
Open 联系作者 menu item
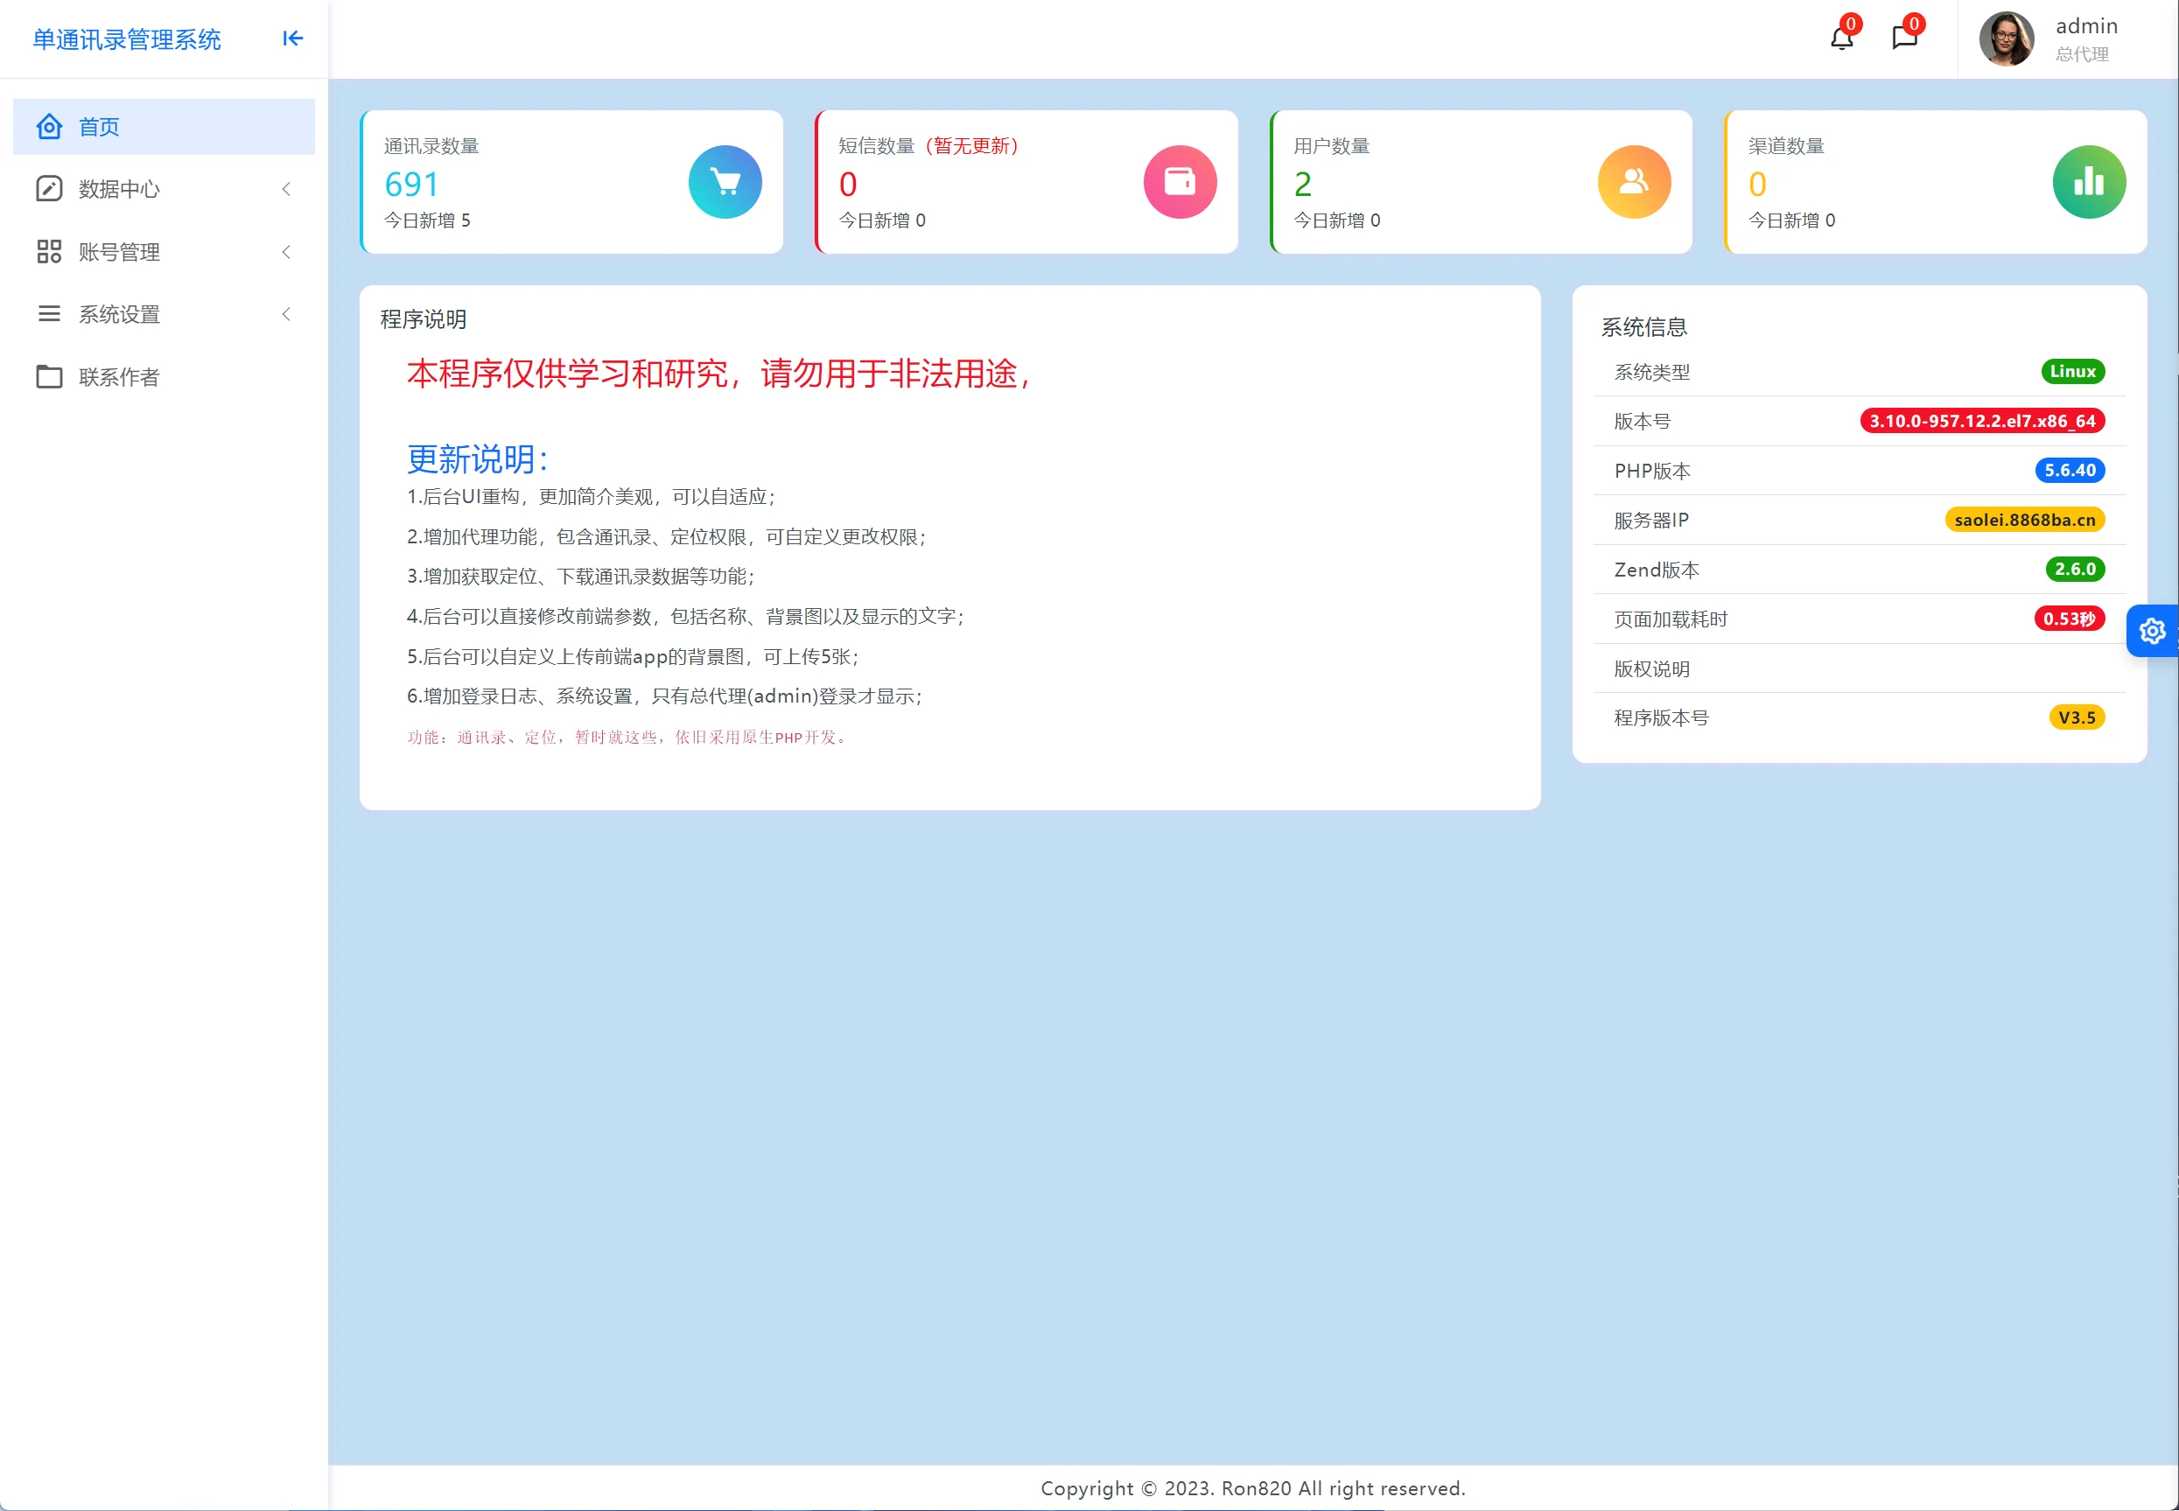(118, 377)
